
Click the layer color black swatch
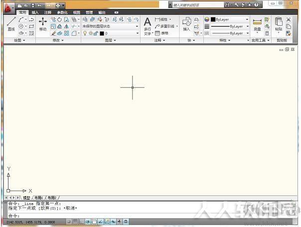tap(102, 33)
